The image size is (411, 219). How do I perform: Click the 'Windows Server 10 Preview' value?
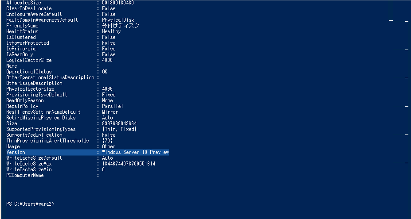tap(135, 152)
